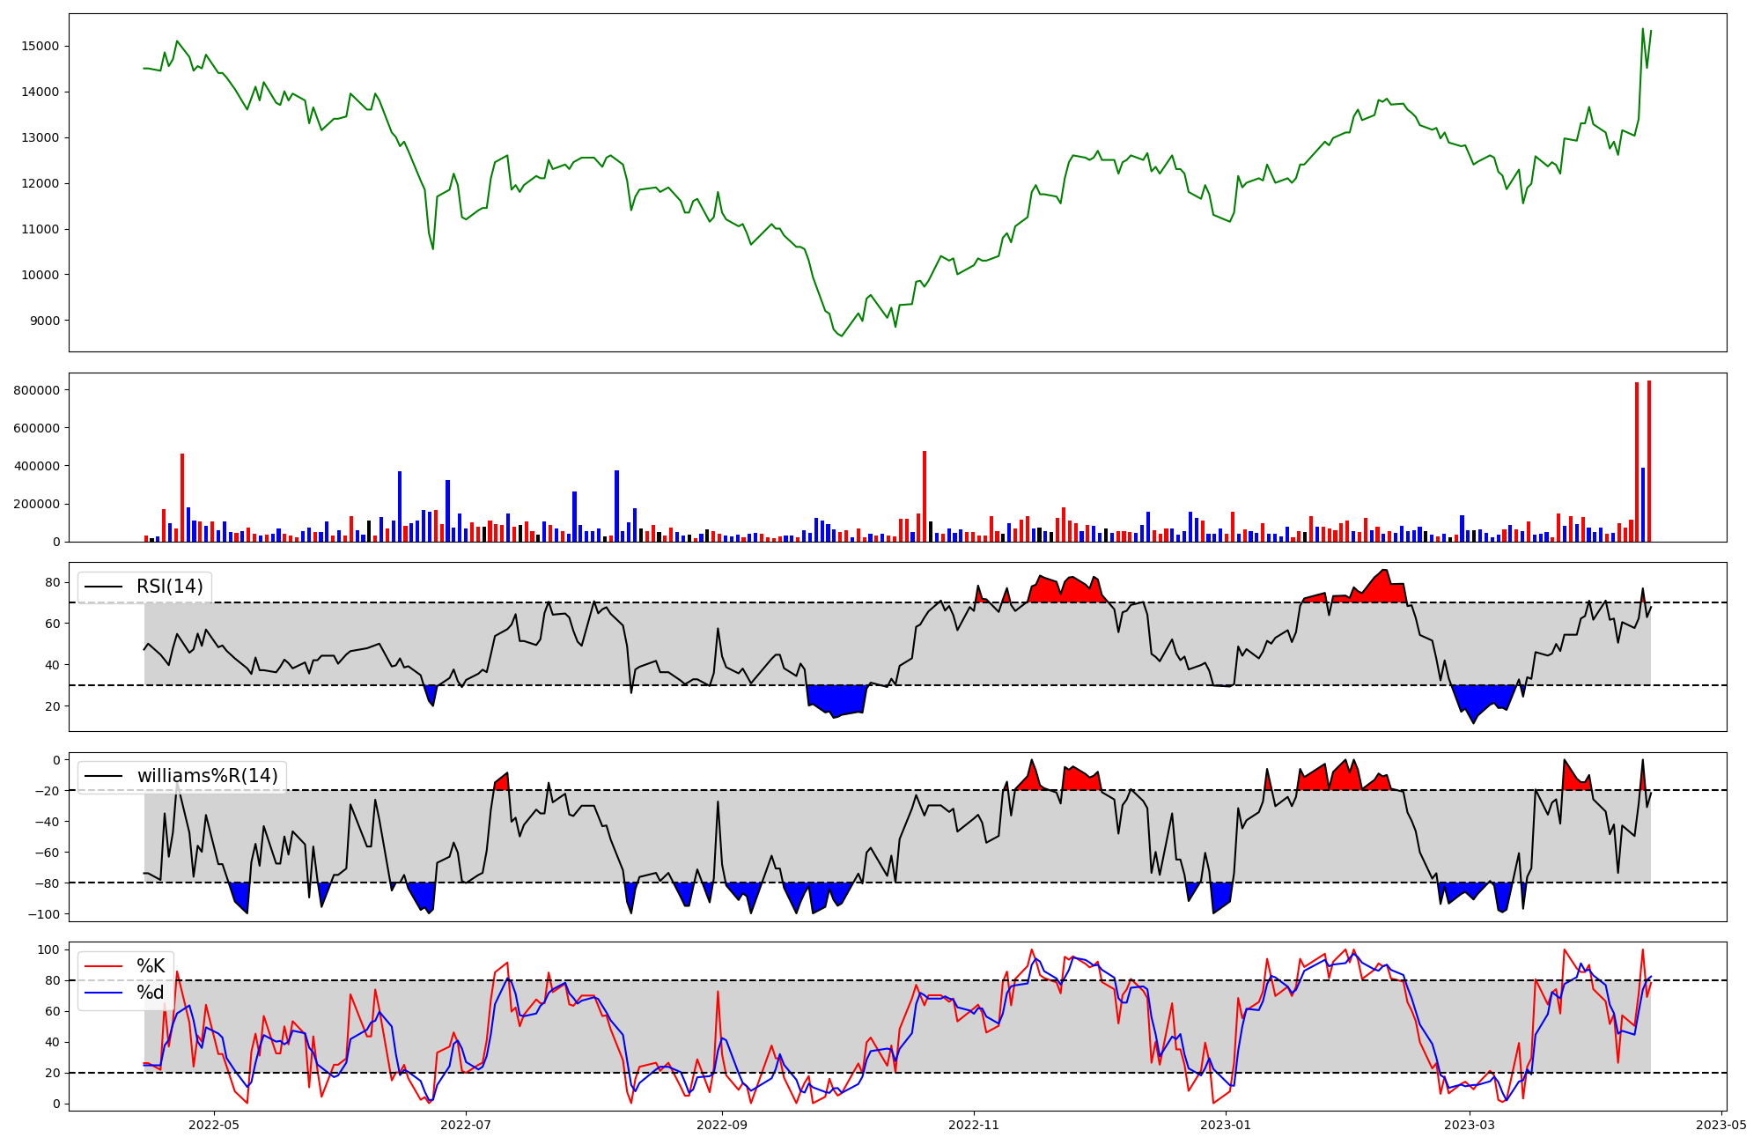Image resolution: width=1761 pixels, height=1145 pixels.
Task: Click the 2023-05 x-axis date label
Action: [1720, 1125]
